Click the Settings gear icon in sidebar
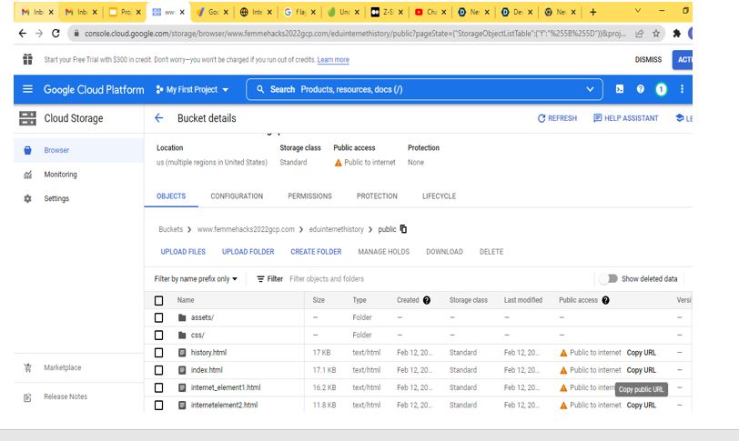Image resolution: width=739 pixels, height=441 pixels. click(x=28, y=198)
